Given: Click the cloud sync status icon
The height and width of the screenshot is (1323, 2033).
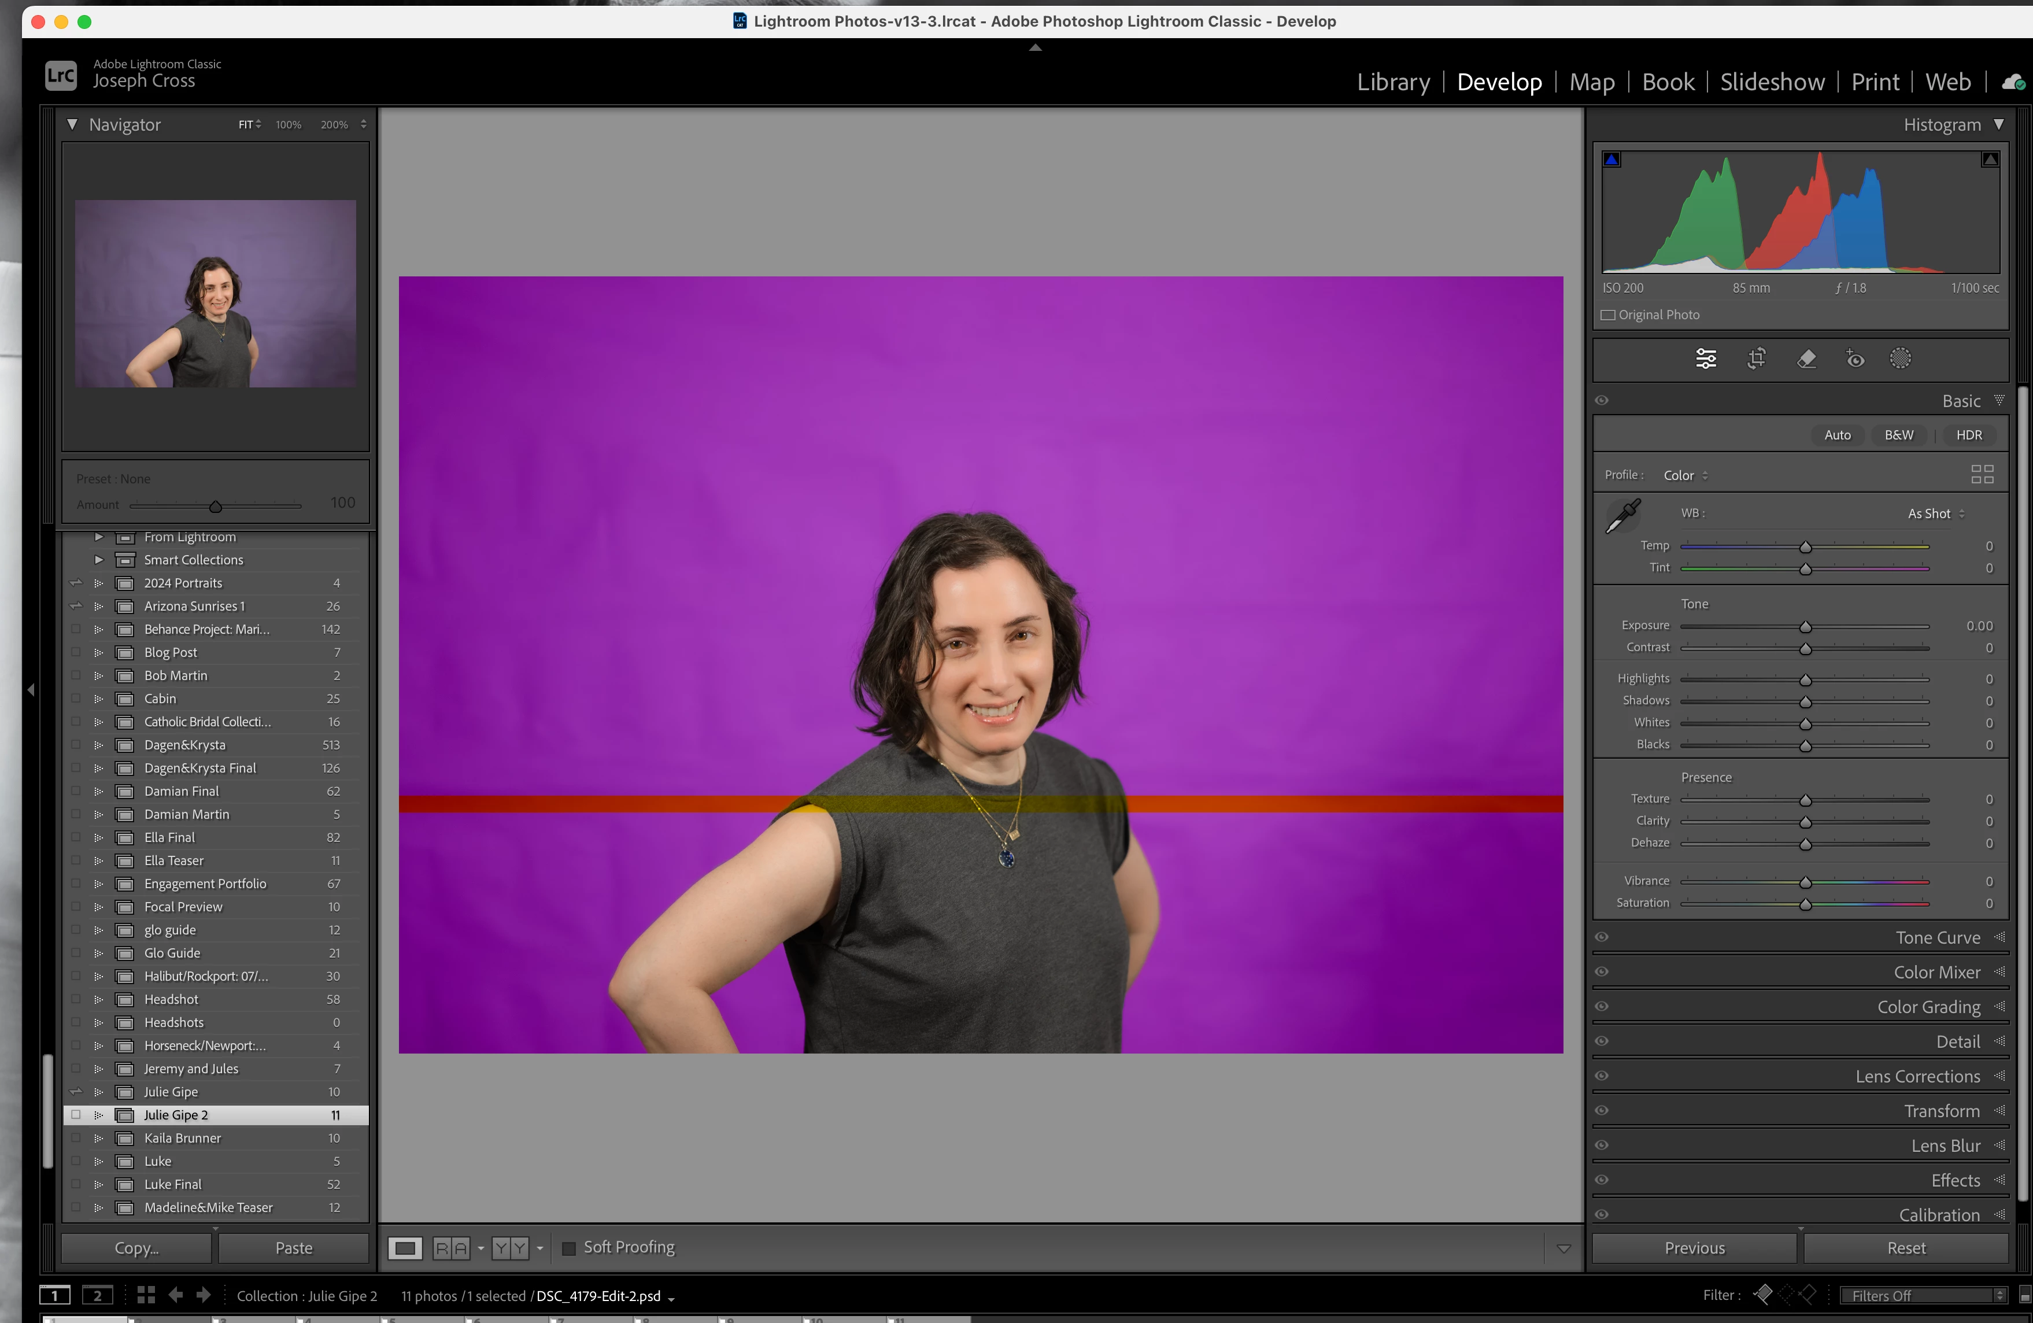Looking at the screenshot, I should coord(2013,82).
